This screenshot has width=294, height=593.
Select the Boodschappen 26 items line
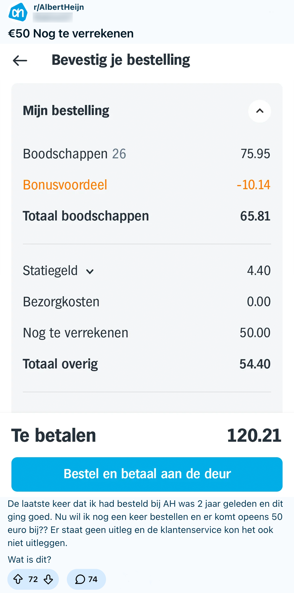[x=147, y=154]
